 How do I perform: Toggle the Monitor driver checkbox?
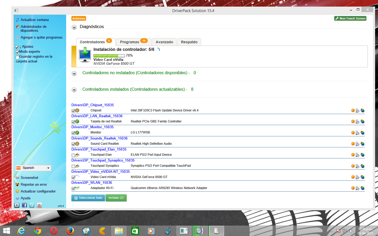pyautogui.click(x=73, y=133)
